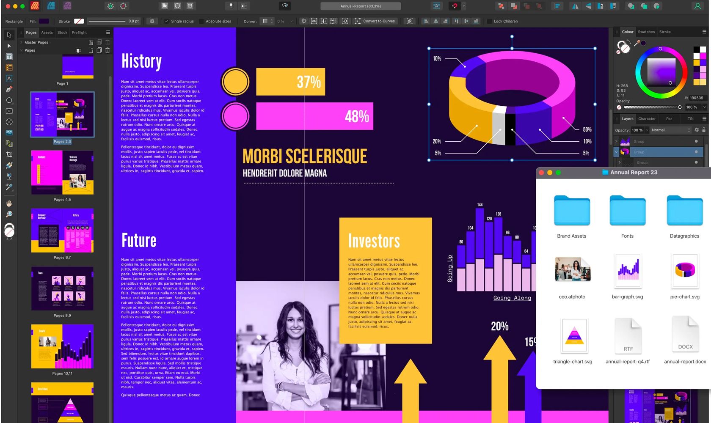Toggle visibility of the selected Group layer
The height and width of the screenshot is (423, 711).
pos(696,152)
